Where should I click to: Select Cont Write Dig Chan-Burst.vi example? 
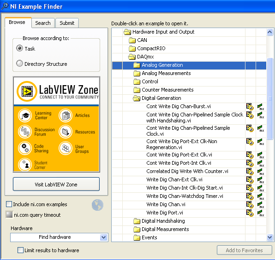(179, 106)
